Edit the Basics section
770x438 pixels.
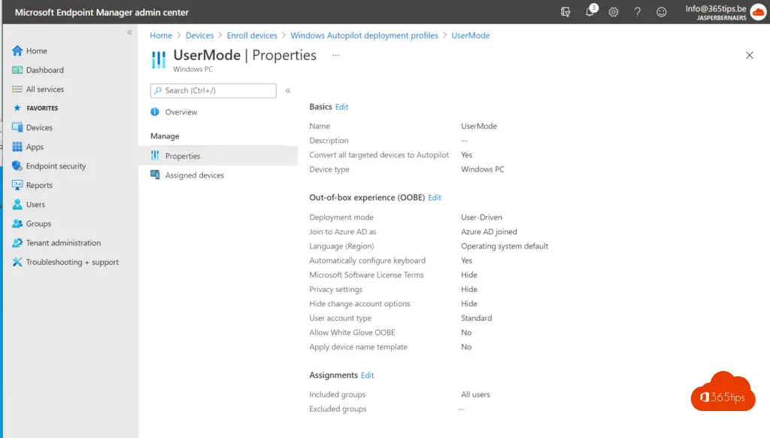342,107
